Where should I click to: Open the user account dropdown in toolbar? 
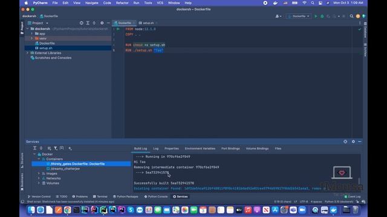[278, 16]
